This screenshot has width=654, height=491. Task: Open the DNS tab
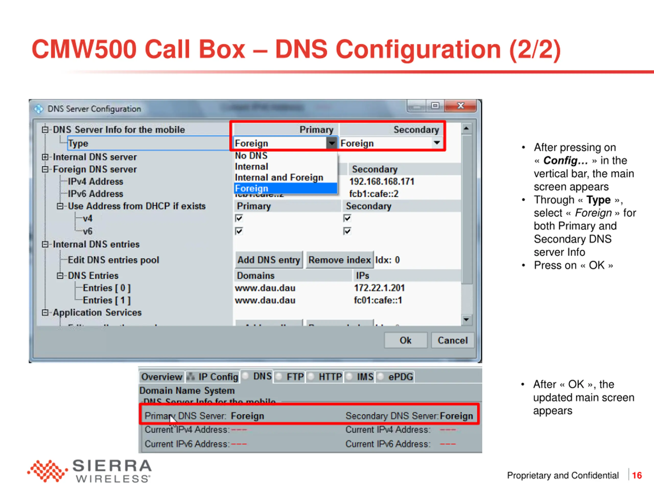pyautogui.click(x=257, y=376)
